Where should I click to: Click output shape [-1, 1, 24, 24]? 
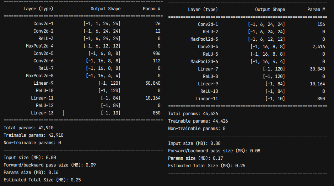pyautogui.click(x=102, y=24)
